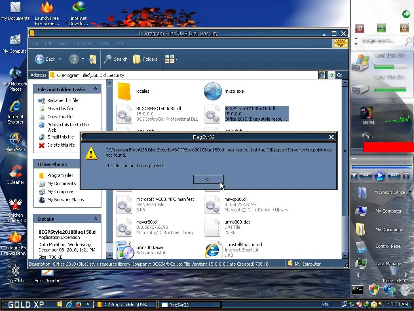
Task: Switch to C:\Program Files\USB taskbar button
Action: [x=125, y=305]
